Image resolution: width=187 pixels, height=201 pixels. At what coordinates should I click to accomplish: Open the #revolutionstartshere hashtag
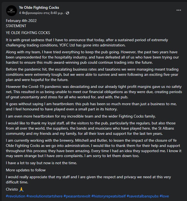coord(44,196)
